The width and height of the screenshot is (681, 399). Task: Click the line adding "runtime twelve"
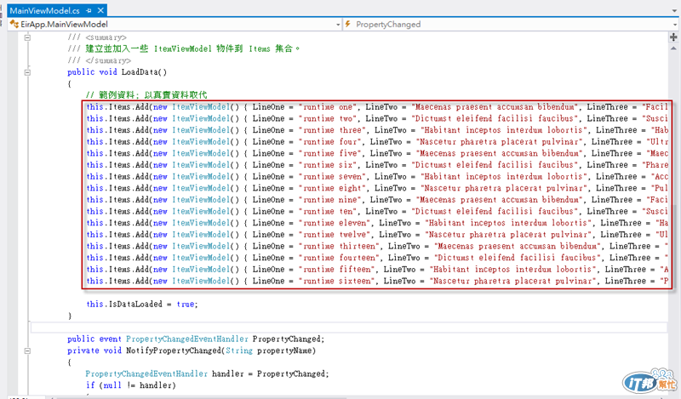376,235
